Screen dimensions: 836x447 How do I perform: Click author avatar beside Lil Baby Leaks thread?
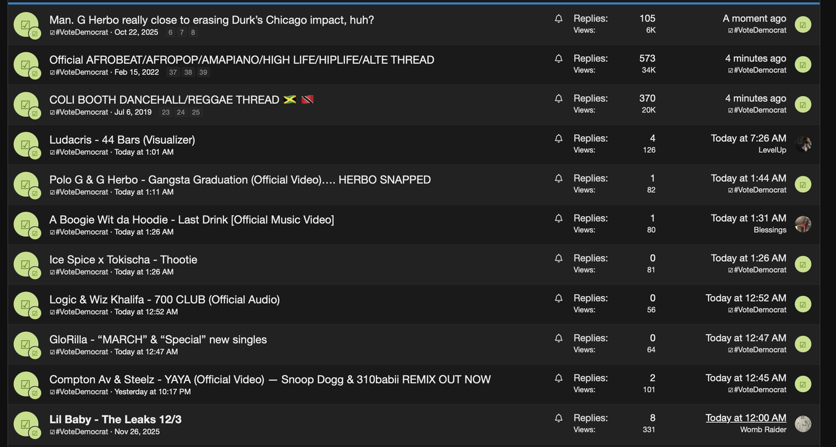[x=26, y=423]
